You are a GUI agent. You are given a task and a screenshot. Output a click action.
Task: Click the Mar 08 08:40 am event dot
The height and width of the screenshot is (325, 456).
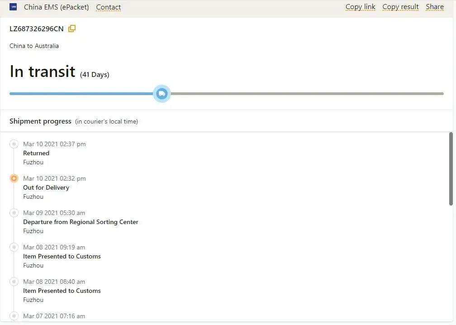tap(14, 282)
